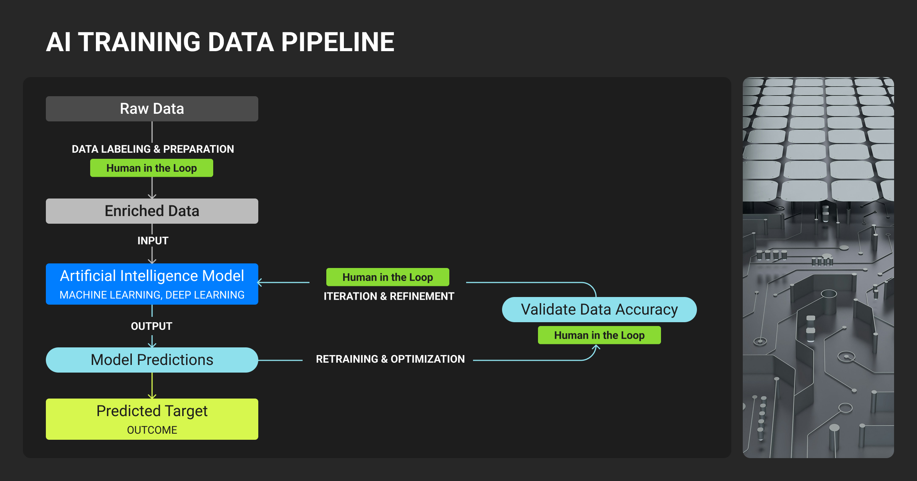Select the Data Labeling & Preparation label
This screenshot has height=481, width=917.
coord(153,149)
